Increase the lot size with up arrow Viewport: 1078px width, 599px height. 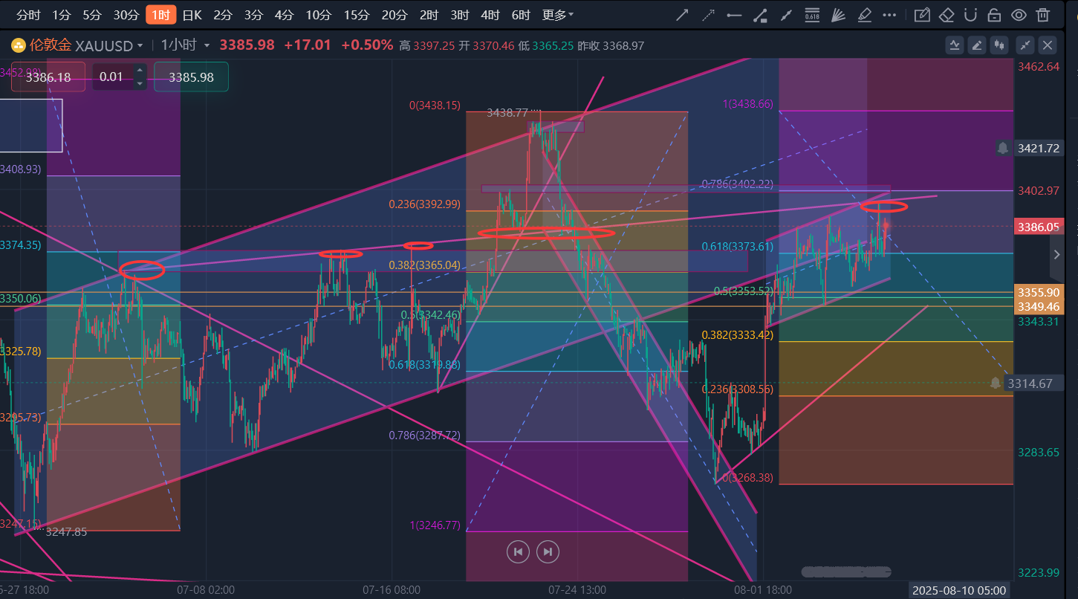point(139,71)
